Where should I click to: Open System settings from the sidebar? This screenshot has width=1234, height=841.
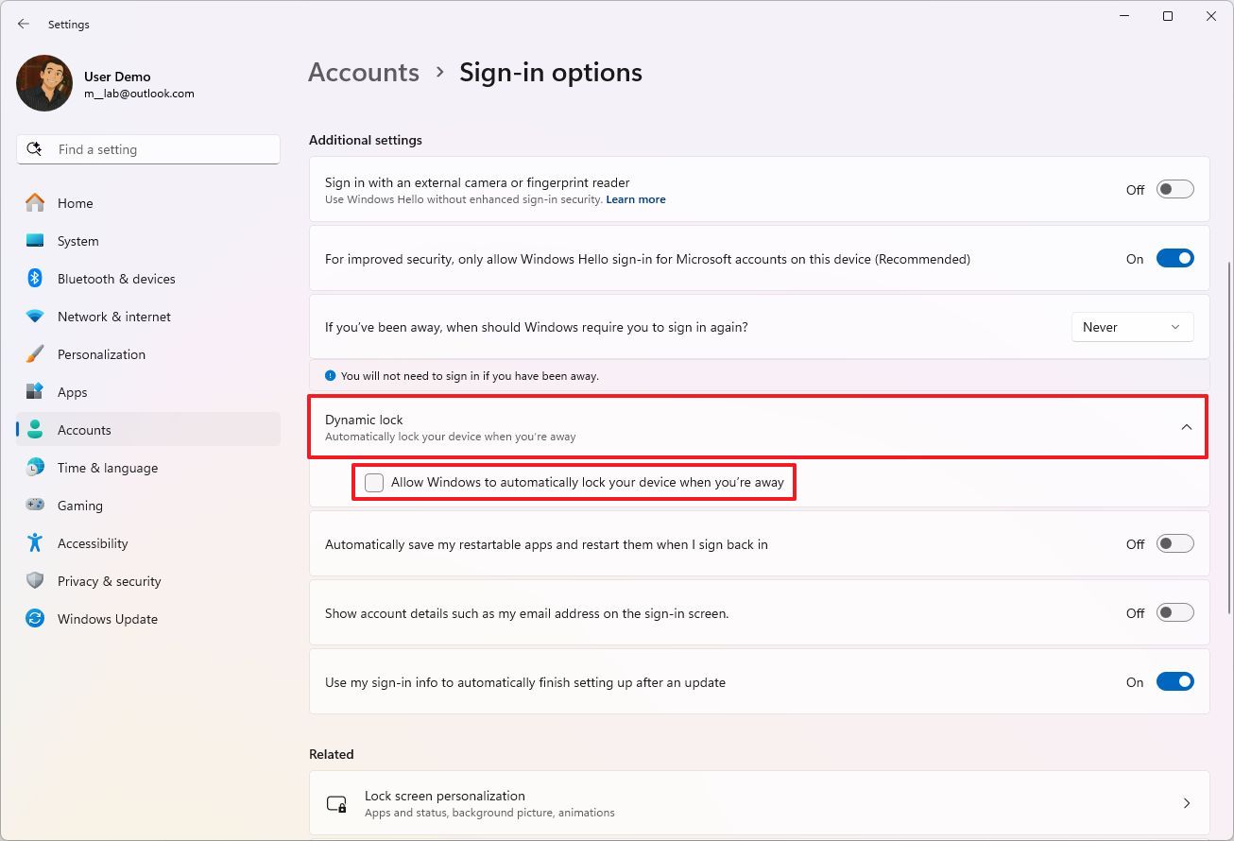click(x=77, y=241)
